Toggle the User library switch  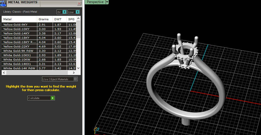pos(74,12)
